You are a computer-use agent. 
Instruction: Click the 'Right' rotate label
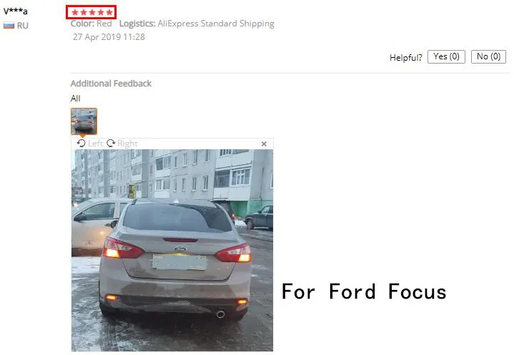pos(127,144)
